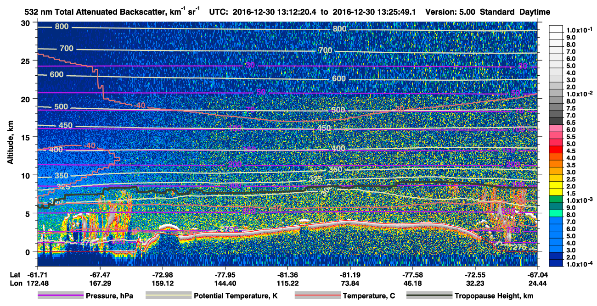
Task: Select latitude value '-67.04'
Action: click(x=538, y=275)
